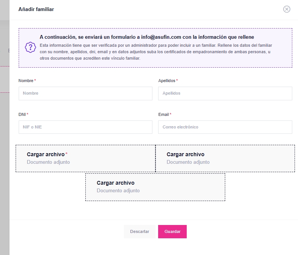This screenshot has height=255, width=298.
Task: Click the Email field label
Action: [163, 114]
